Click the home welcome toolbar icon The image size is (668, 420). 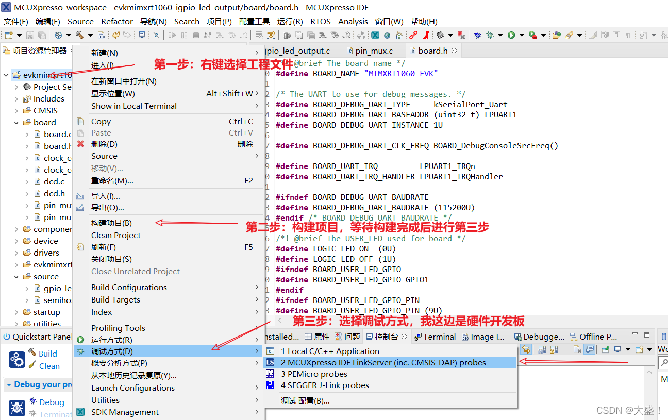[x=399, y=35]
